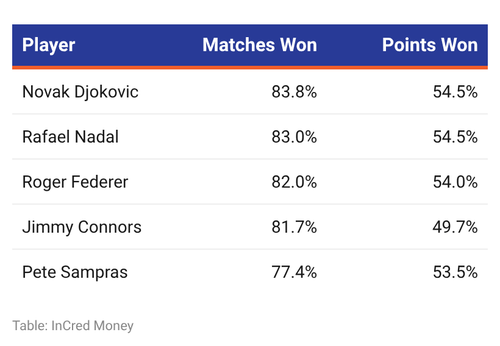This screenshot has width=500, height=346.
Task: Click Federer's 82.0% matches won value
Action: coord(294,182)
